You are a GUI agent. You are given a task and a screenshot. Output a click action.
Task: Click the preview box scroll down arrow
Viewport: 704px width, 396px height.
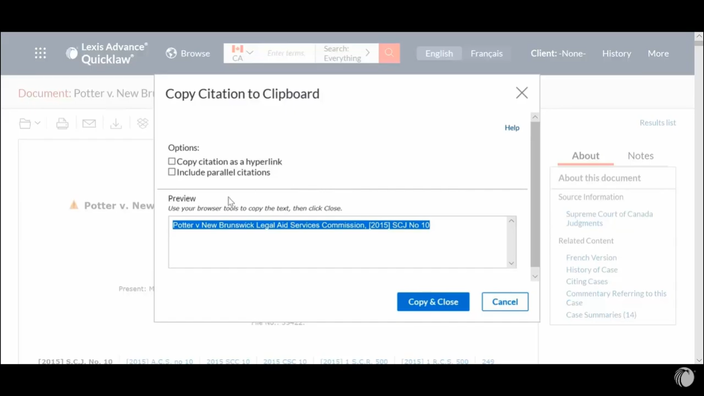tap(512, 263)
